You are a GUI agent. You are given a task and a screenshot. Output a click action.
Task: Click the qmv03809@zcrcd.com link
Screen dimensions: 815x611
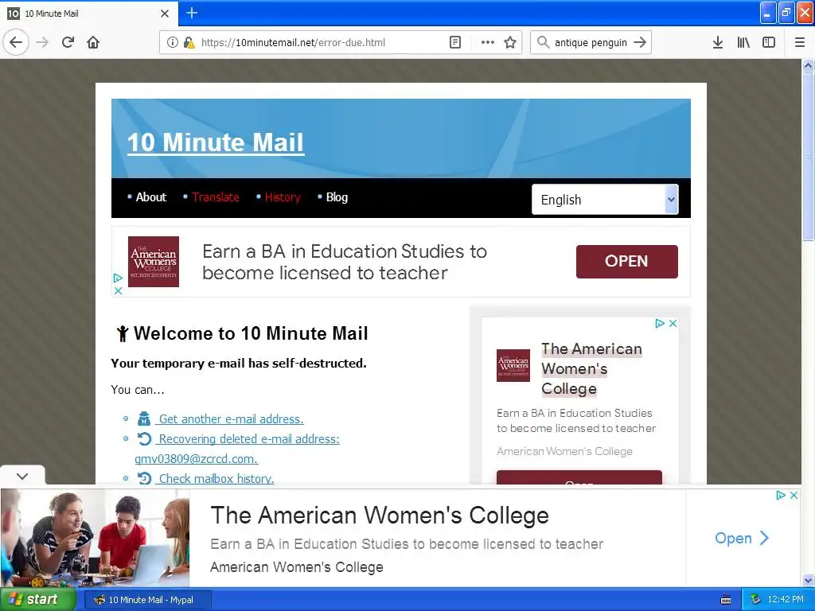click(x=196, y=459)
